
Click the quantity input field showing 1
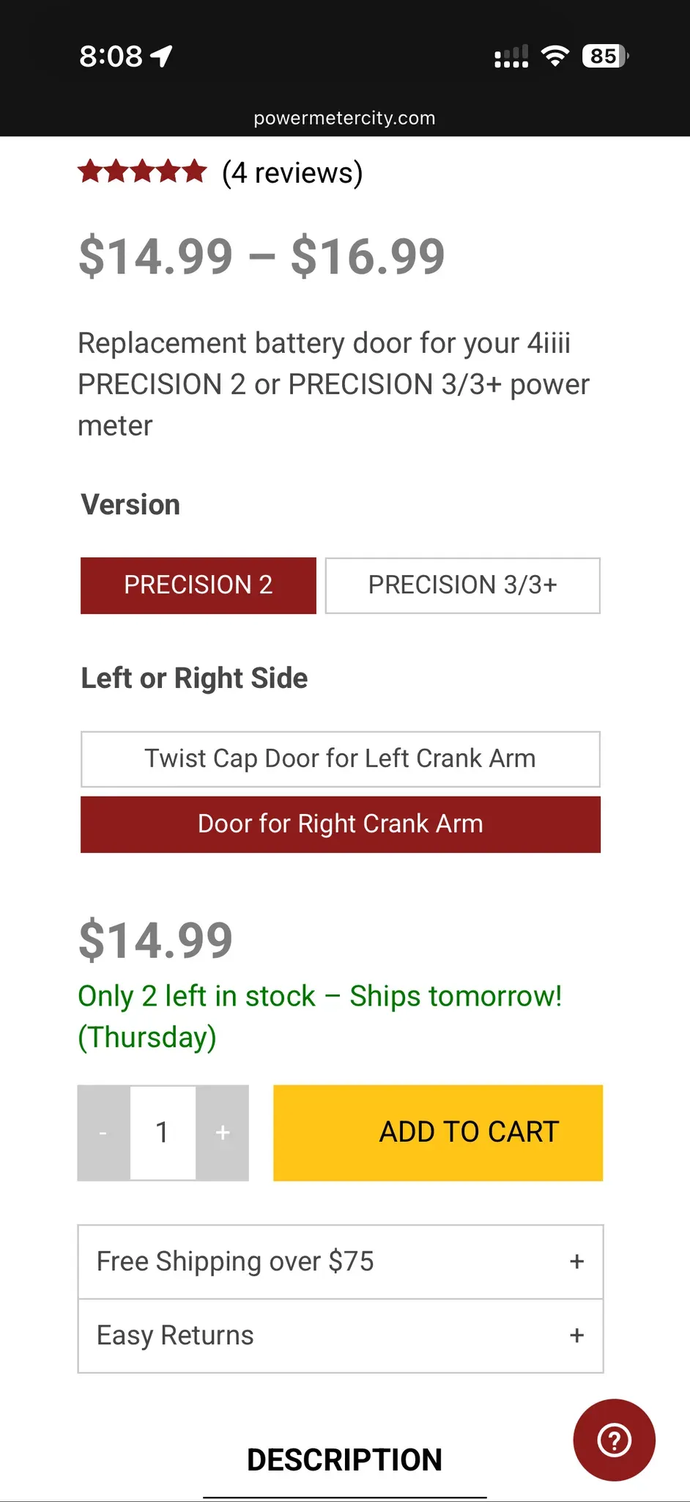pyautogui.click(x=163, y=1132)
